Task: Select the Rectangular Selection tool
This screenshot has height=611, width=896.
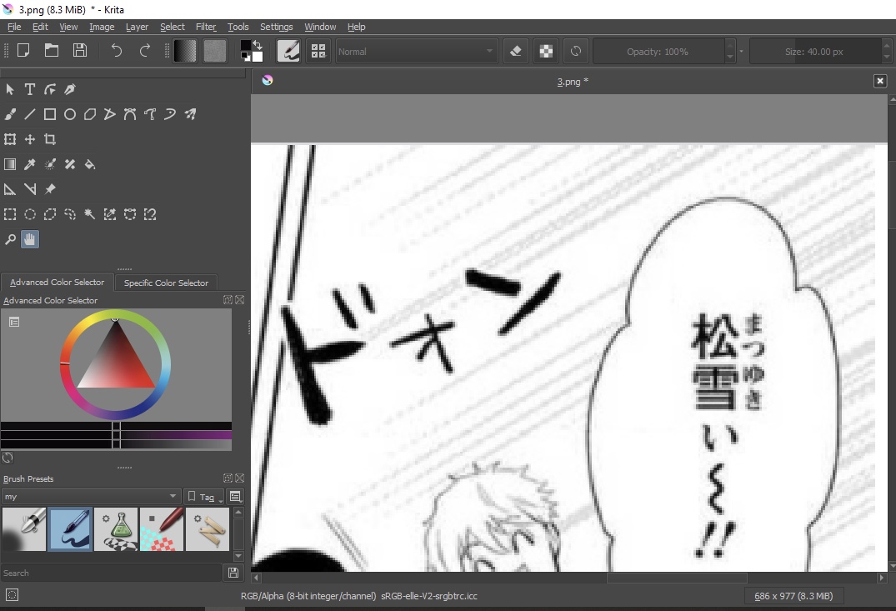Action: click(x=10, y=214)
